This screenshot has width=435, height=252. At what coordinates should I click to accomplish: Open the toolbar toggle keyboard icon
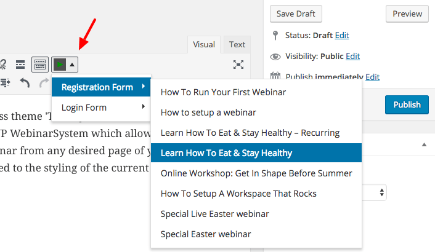click(40, 65)
